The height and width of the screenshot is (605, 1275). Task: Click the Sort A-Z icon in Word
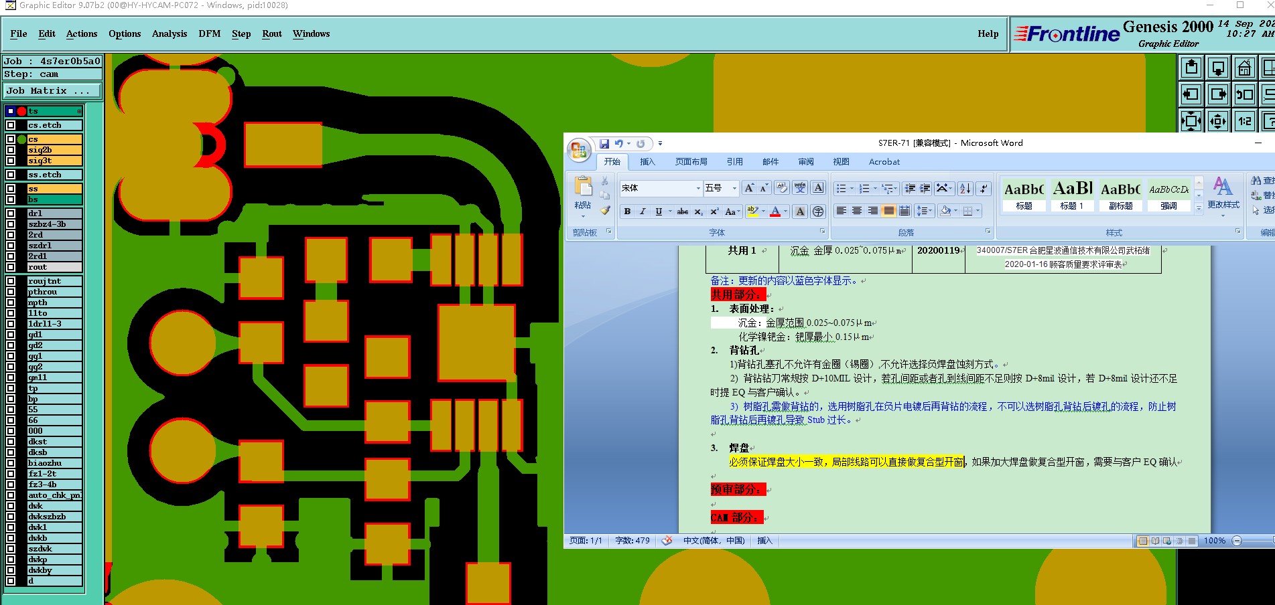coord(965,188)
